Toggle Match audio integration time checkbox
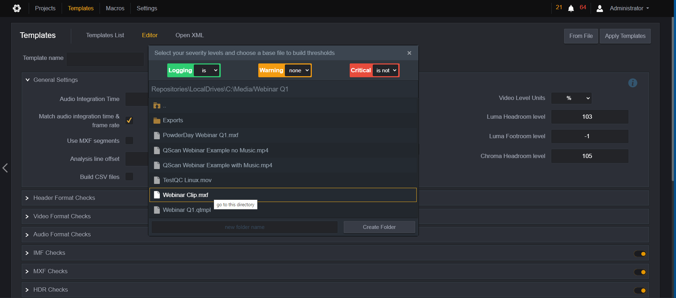 129,120
